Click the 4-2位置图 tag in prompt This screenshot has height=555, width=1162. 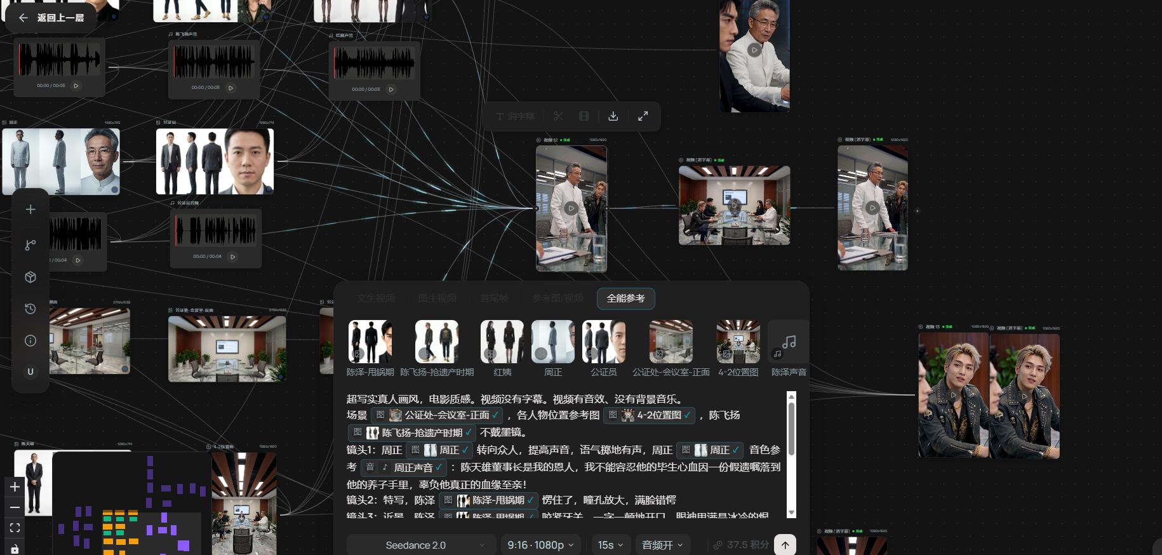(x=650, y=415)
